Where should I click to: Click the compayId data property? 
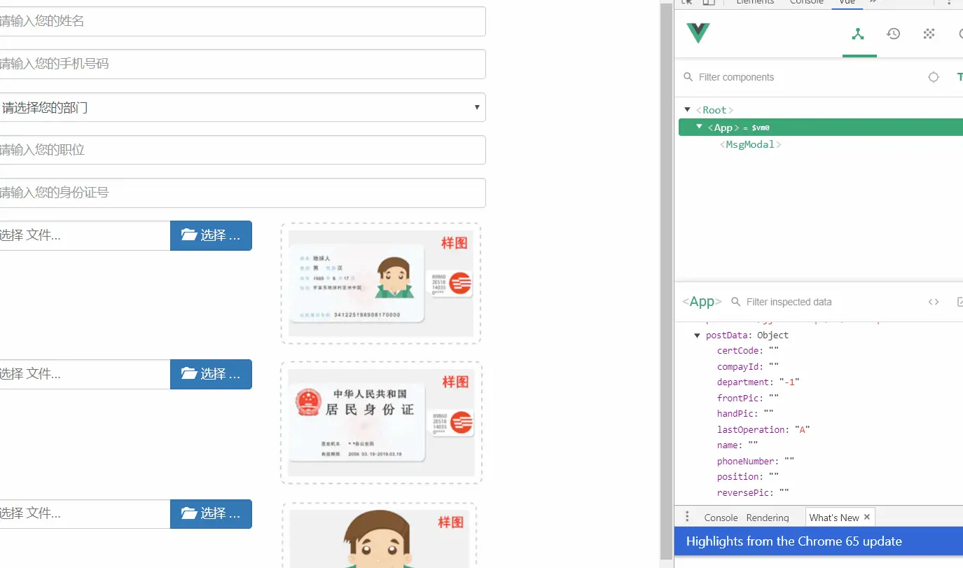tap(747, 366)
